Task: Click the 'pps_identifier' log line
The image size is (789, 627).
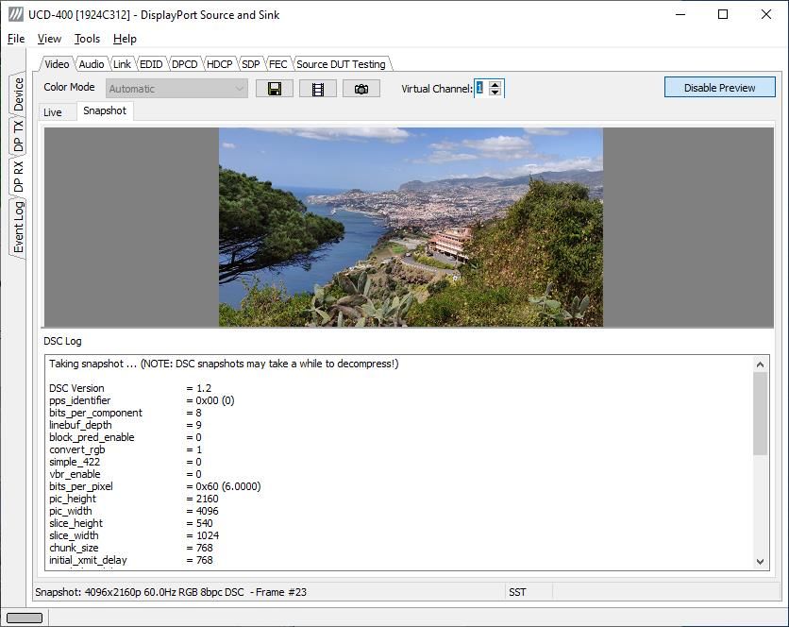Action: pyautogui.click(x=142, y=400)
